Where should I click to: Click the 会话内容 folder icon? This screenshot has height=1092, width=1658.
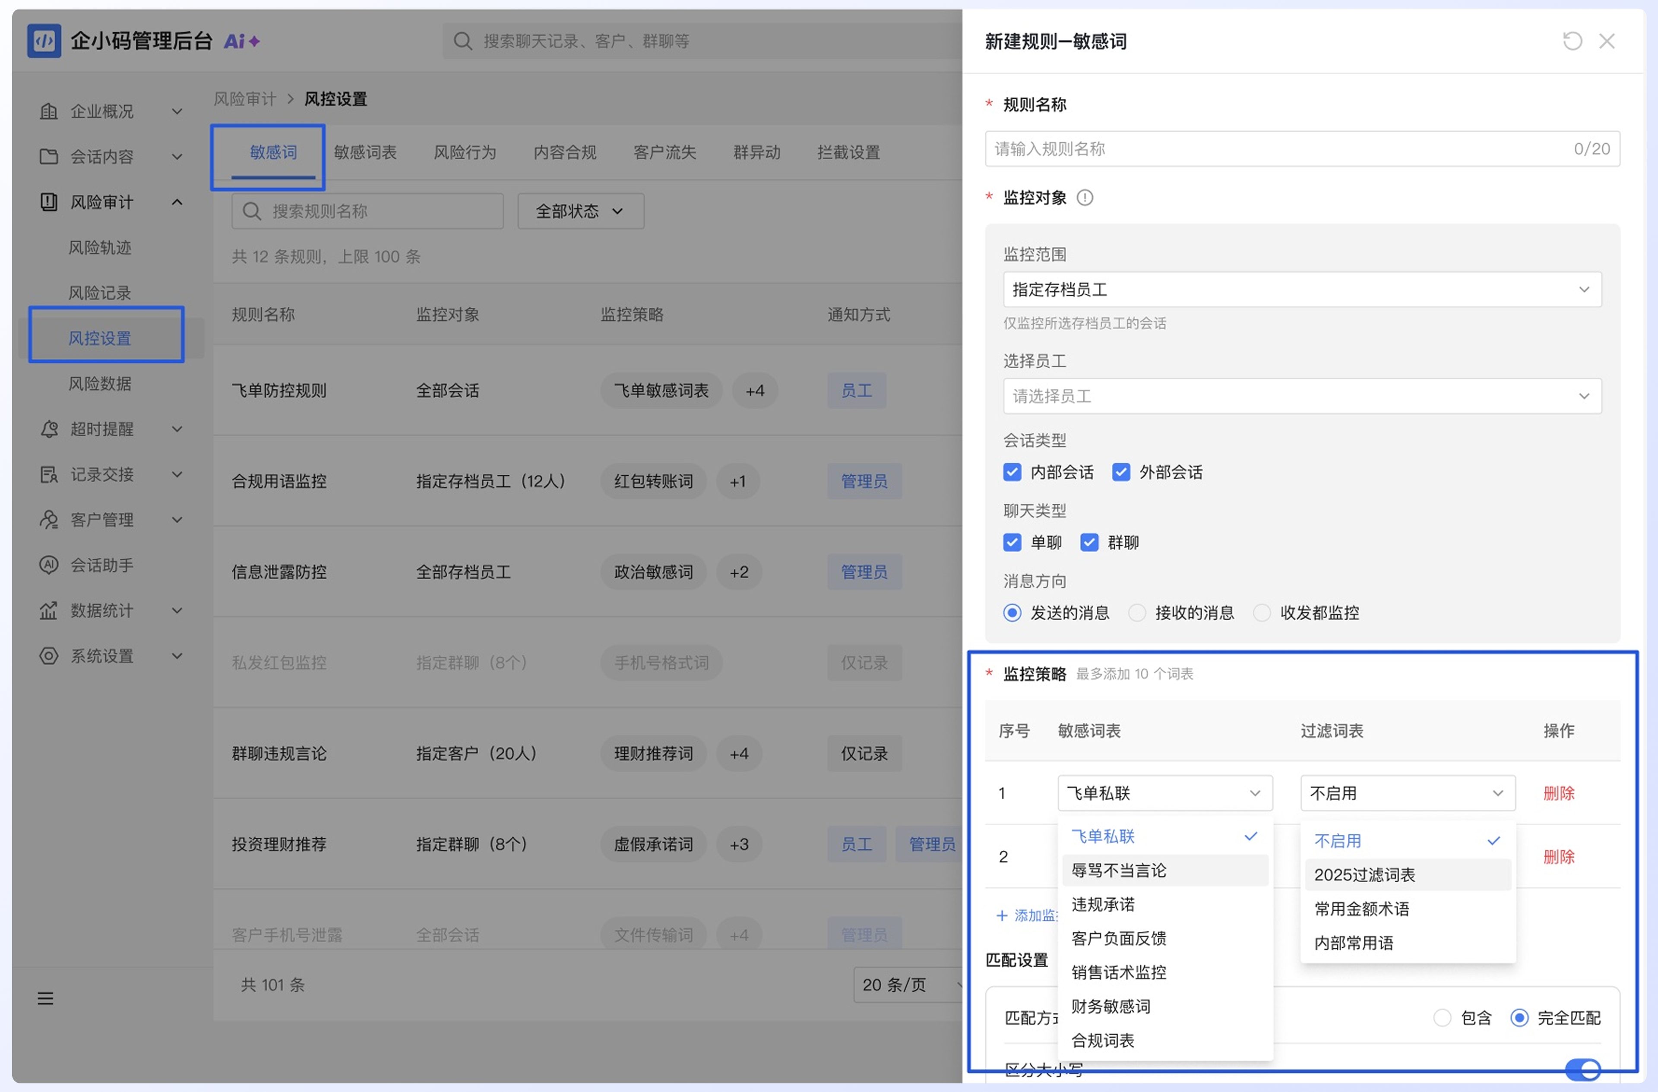(x=48, y=156)
